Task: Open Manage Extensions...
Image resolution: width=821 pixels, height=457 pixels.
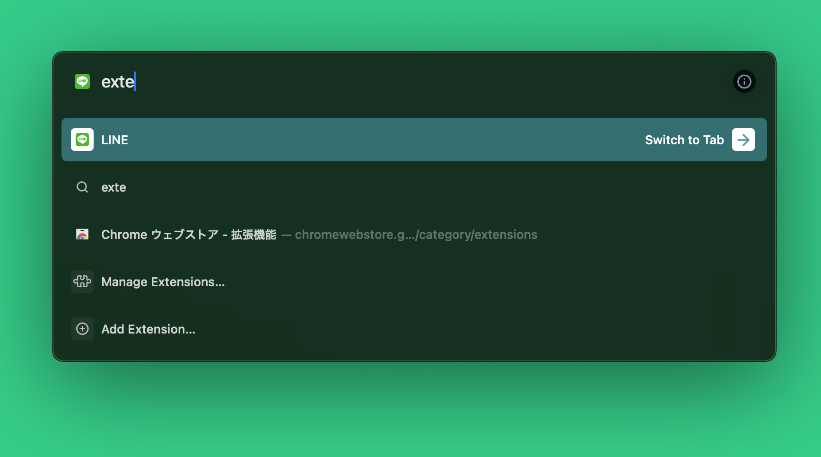Action: click(x=414, y=282)
